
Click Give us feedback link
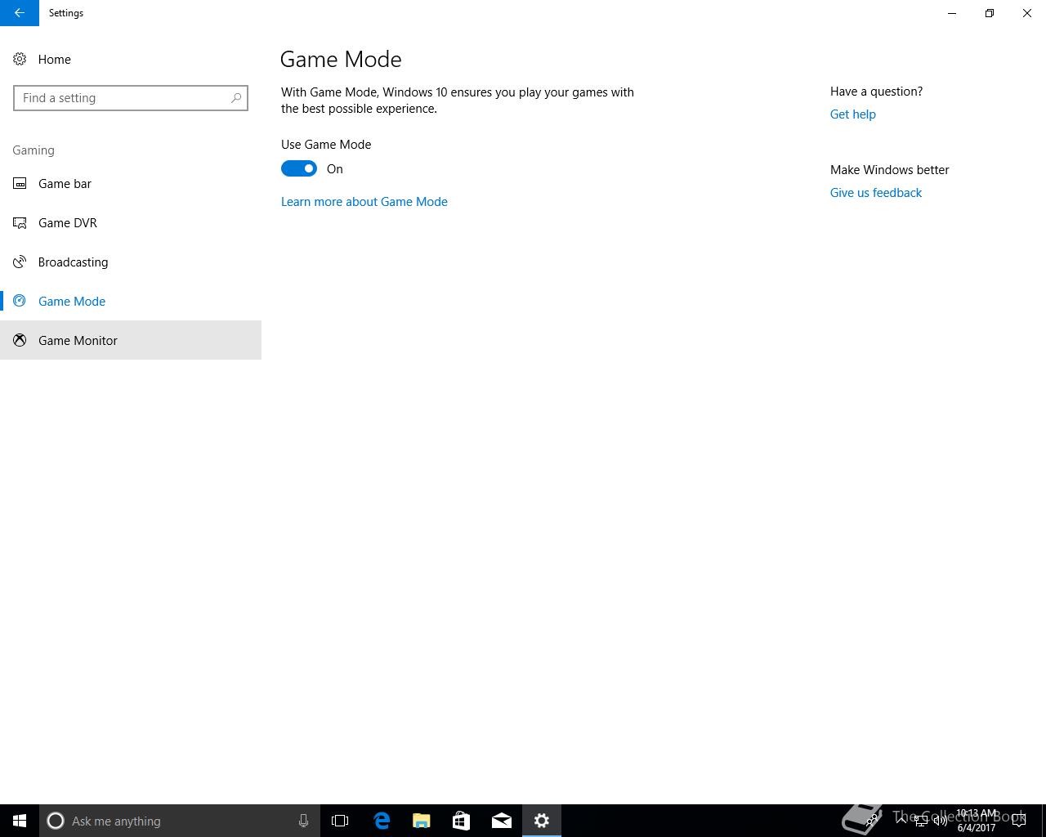click(876, 193)
